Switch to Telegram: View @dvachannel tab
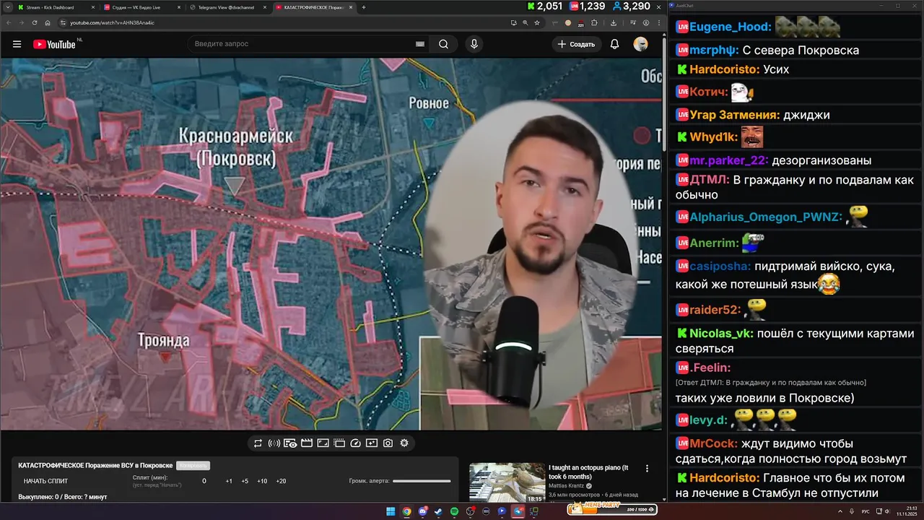 pos(227,7)
